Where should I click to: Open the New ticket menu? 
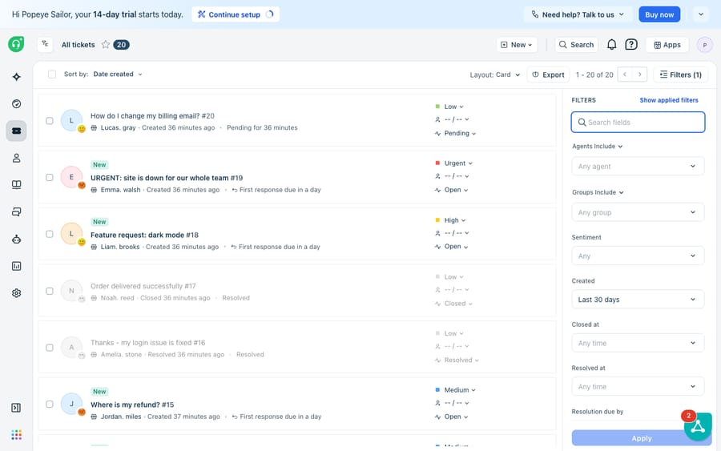tap(517, 45)
